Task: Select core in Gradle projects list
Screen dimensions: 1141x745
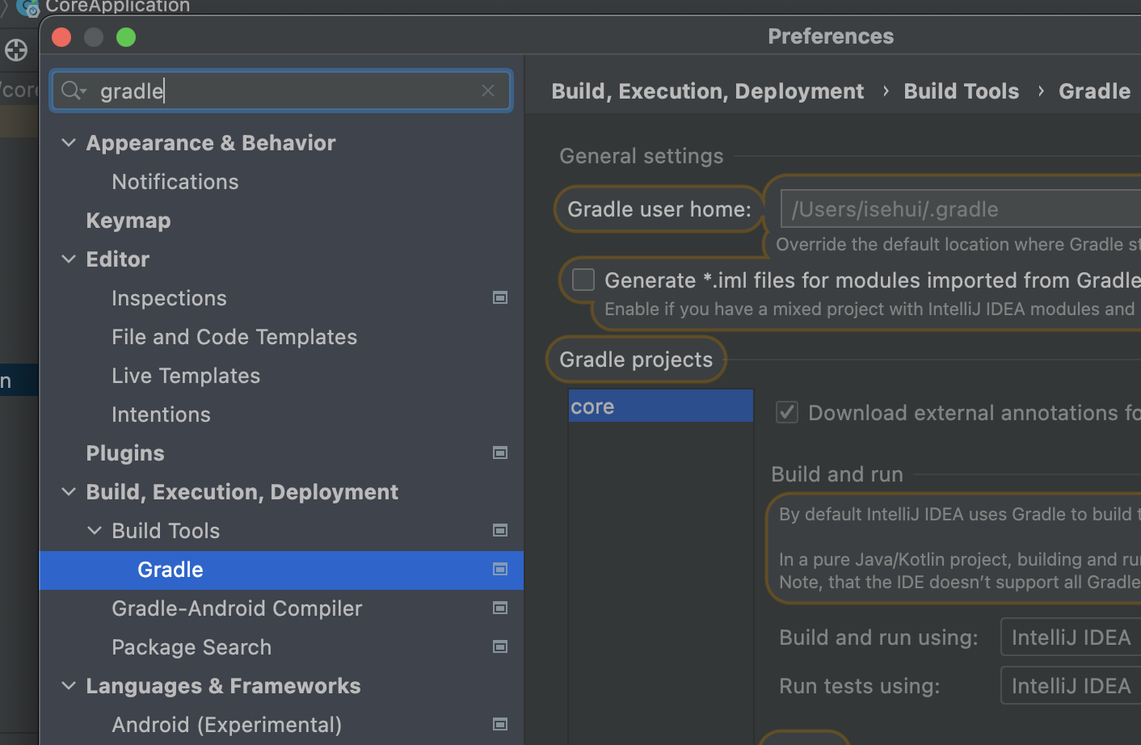Action: (661, 406)
